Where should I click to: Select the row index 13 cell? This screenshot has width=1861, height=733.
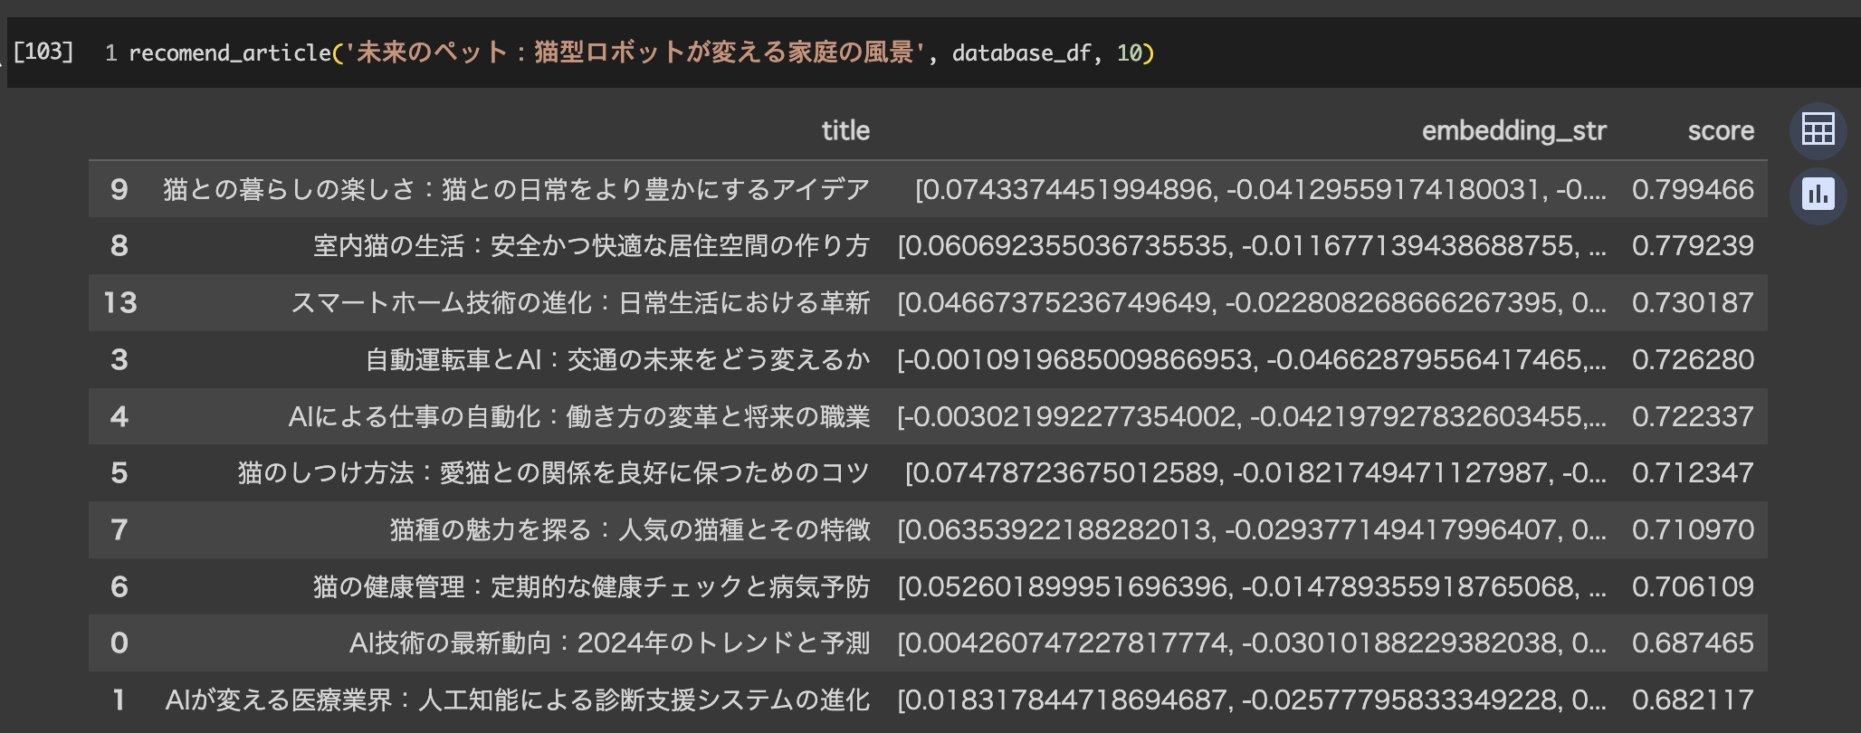tap(119, 302)
